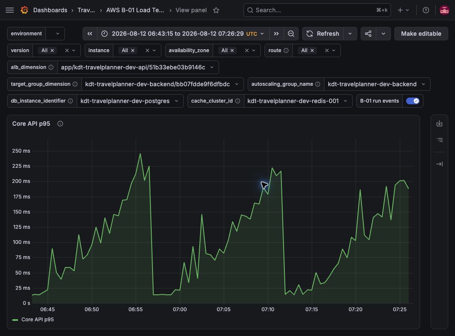Clear the availability_zone filter values
455x336 pixels.
coord(246,50)
